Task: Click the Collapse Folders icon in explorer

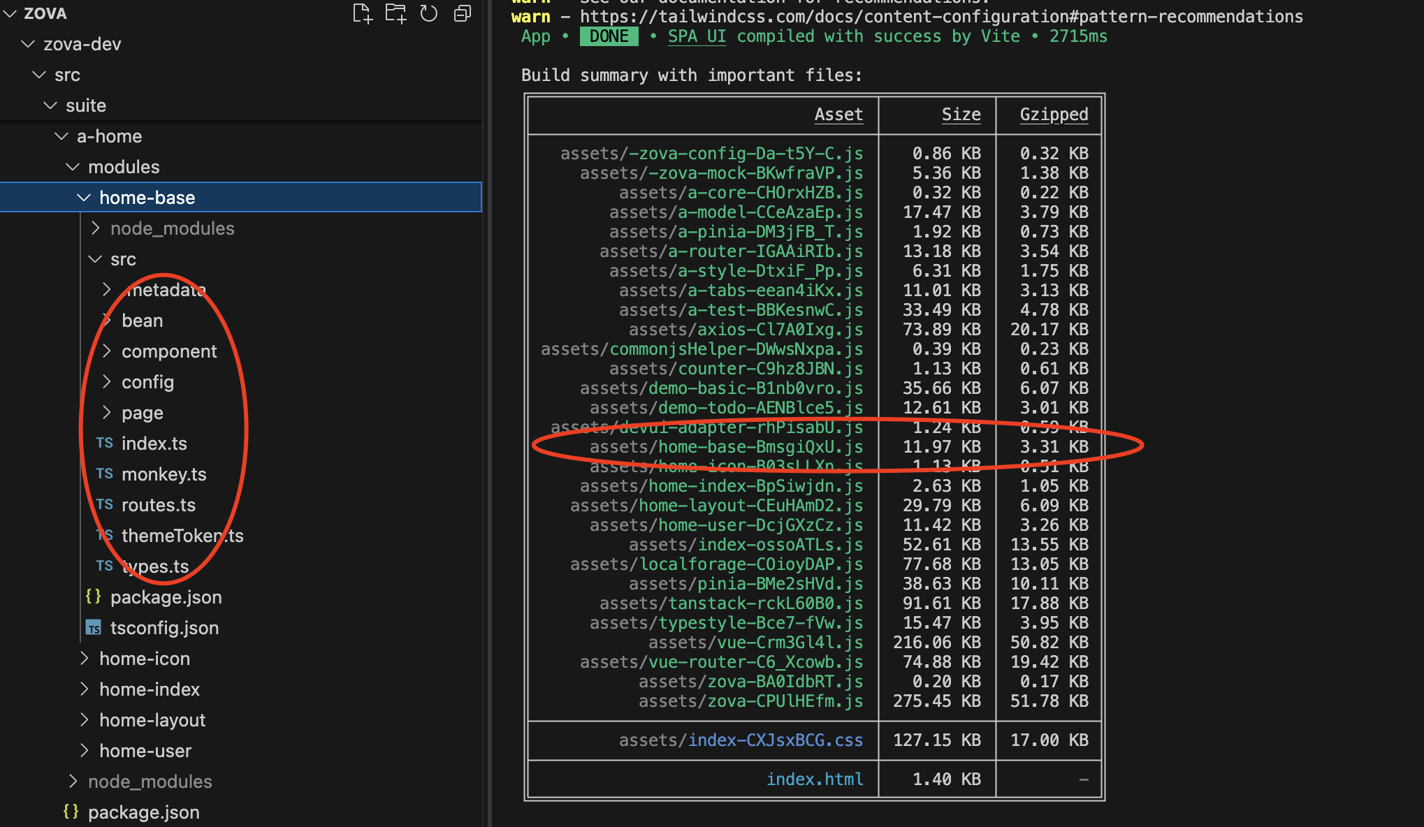Action: click(463, 13)
